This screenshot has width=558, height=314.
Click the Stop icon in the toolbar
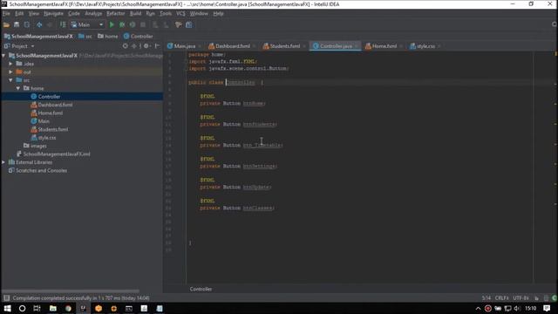pyautogui.click(x=143, y=24)
